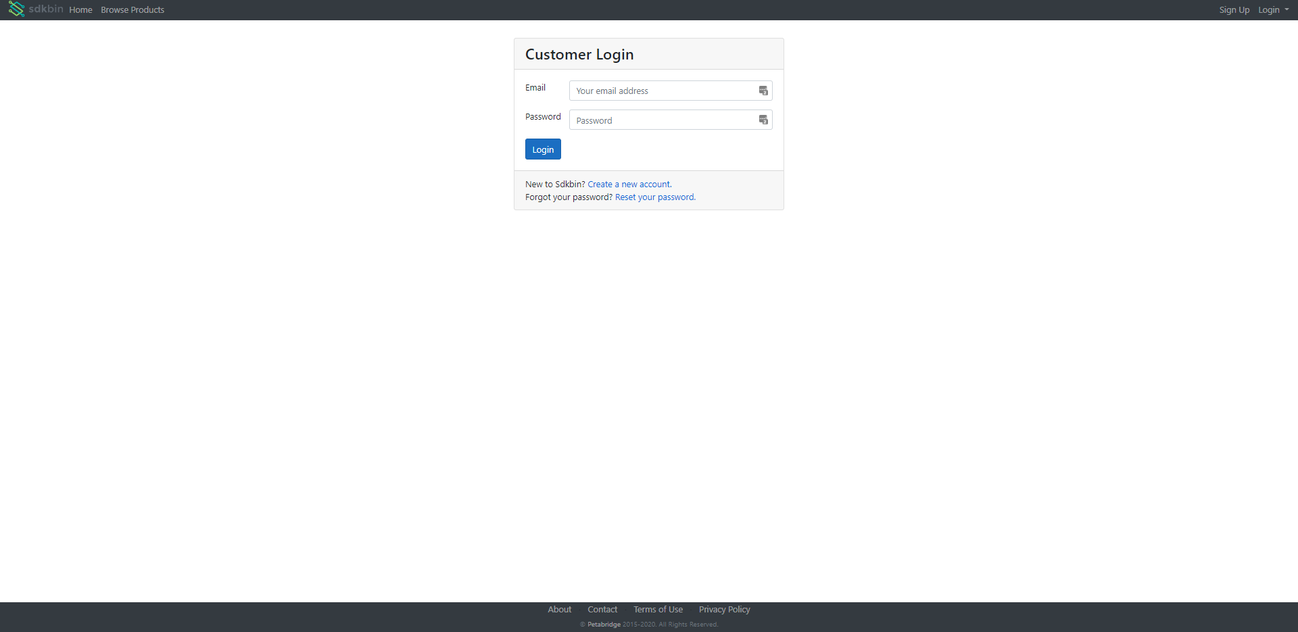
Task: Click the sdkbin logo icon
Action: pos(15,9)
